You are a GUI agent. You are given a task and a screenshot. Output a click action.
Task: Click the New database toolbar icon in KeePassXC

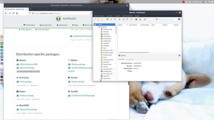click(x=95, y=19)
